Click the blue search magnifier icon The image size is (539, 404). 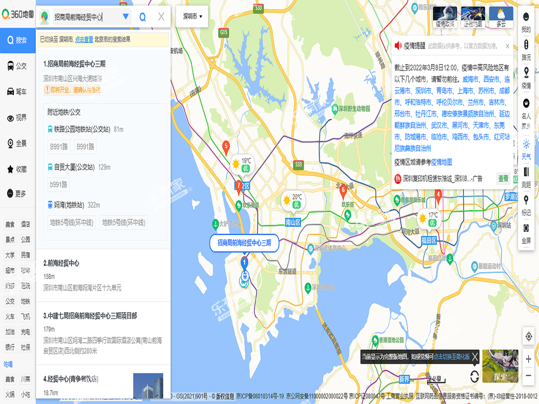[x=142, y=17]
